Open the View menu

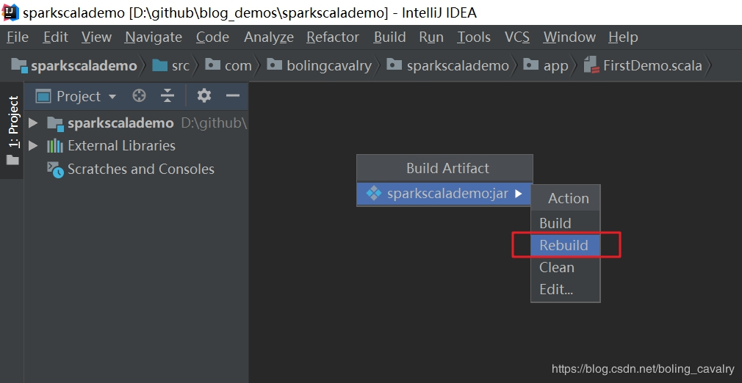tap(96, 37)
